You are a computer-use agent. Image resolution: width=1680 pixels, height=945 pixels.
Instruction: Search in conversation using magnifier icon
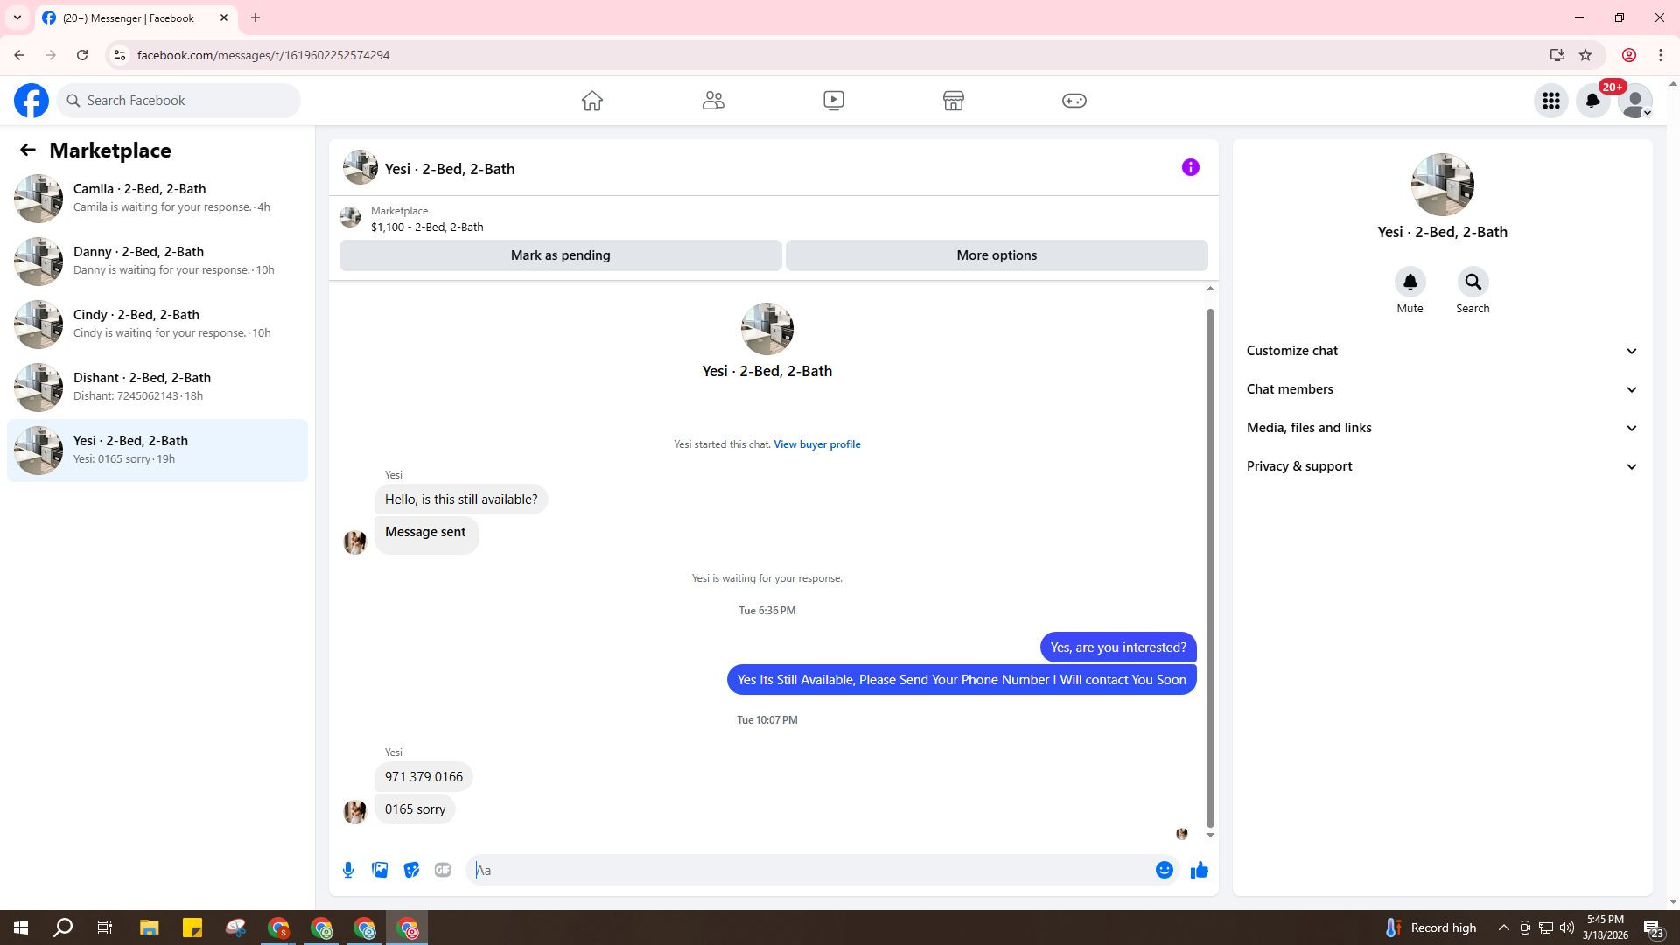(x=1473, y=282)
